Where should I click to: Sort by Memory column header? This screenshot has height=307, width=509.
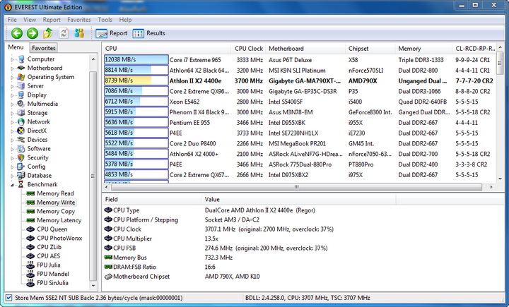[423, 49]
